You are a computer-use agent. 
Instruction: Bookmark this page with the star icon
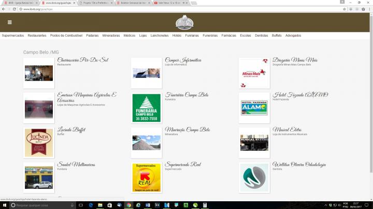point(344,9)
